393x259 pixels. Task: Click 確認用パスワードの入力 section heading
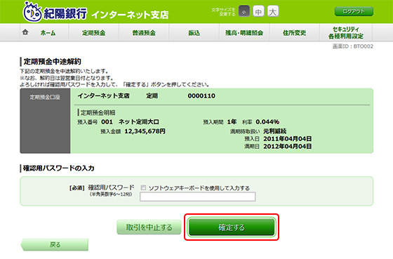pyautogui.click(x=59, y=168)
